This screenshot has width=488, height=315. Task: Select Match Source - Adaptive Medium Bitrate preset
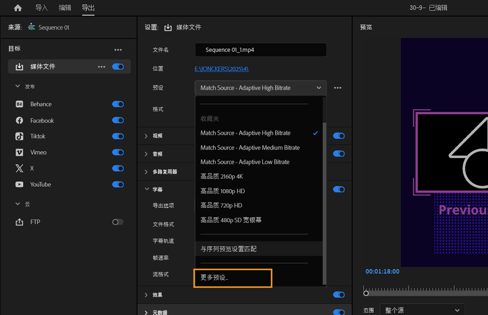(x=250, y=148)
